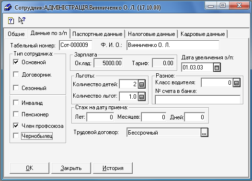Click the Класс водителя value field
Screen dimensions: 252x181
(x=217, y=83)
